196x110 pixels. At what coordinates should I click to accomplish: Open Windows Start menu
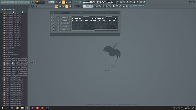(x=2, y=108)
